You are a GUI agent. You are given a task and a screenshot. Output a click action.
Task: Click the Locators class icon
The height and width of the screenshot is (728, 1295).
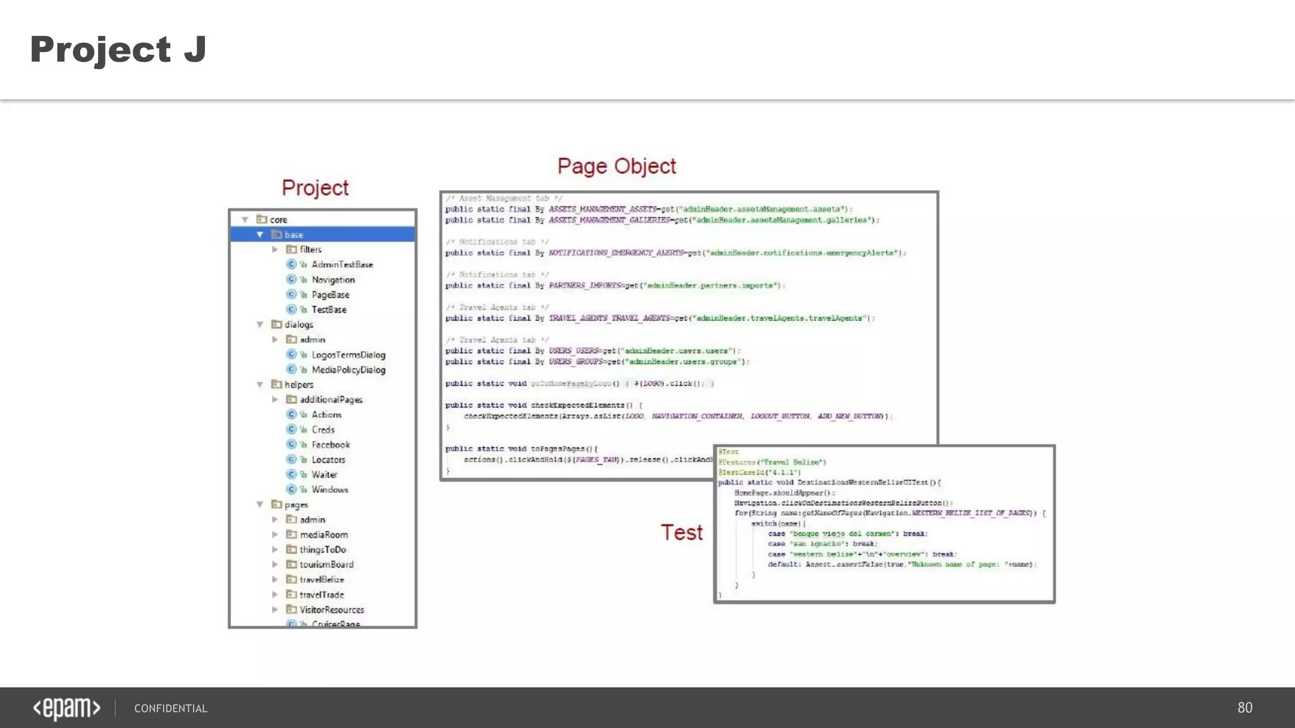[x=292, y=459]
